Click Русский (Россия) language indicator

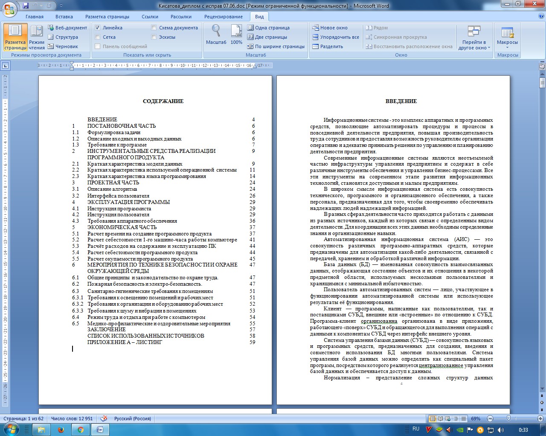(x=133, y=419)
